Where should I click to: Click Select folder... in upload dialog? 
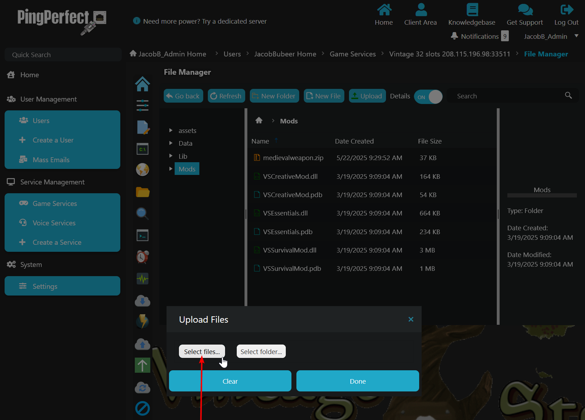click(261, 352)
